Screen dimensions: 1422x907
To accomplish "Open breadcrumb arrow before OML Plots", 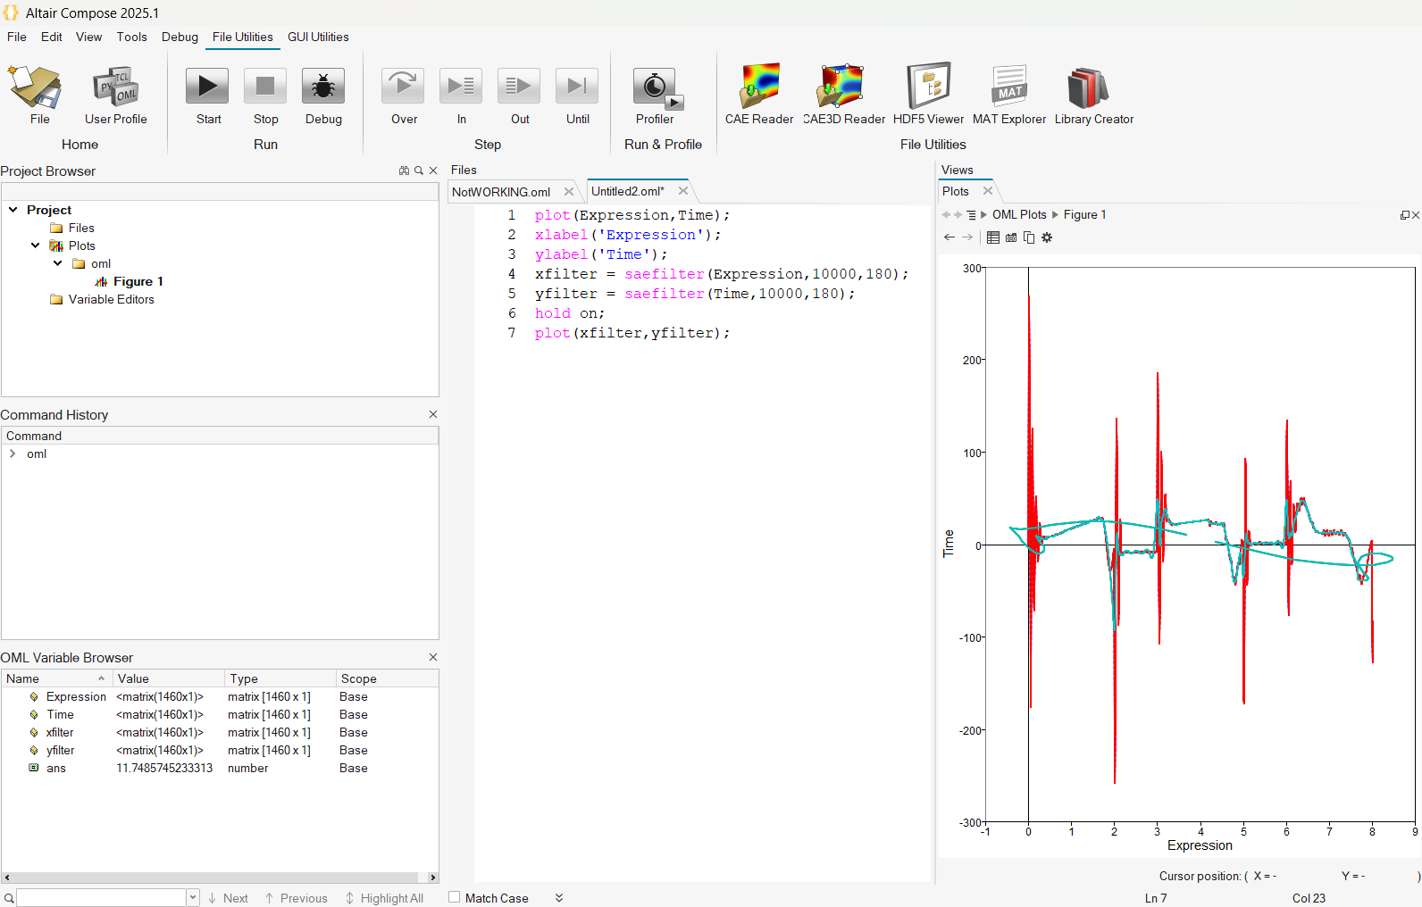I will (983, 215).
